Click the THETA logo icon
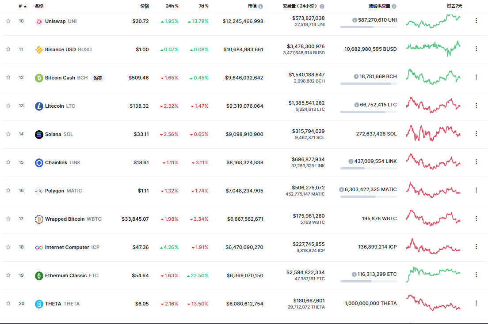Image resolution: width=488 pixels, height=324 pixels. [39, 304]
